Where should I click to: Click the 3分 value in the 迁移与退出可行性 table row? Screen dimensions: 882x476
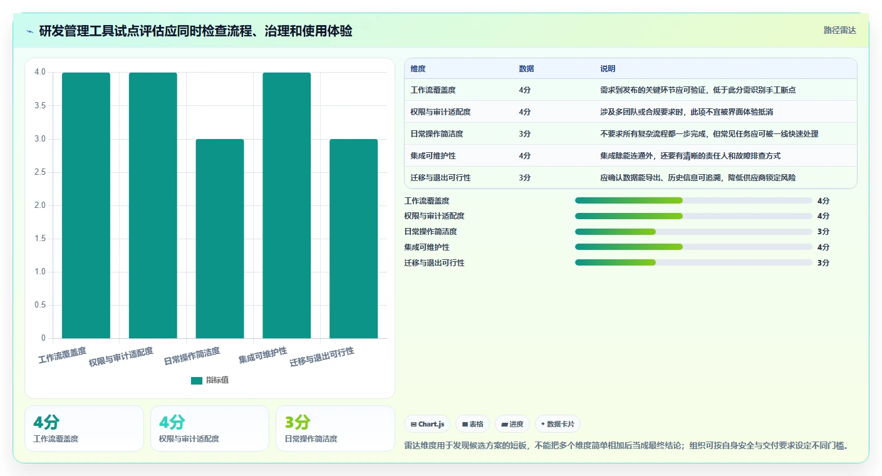click(524, 178)
